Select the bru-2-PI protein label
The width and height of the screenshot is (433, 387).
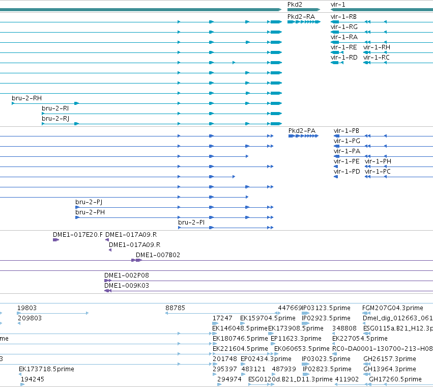(191, 223)
